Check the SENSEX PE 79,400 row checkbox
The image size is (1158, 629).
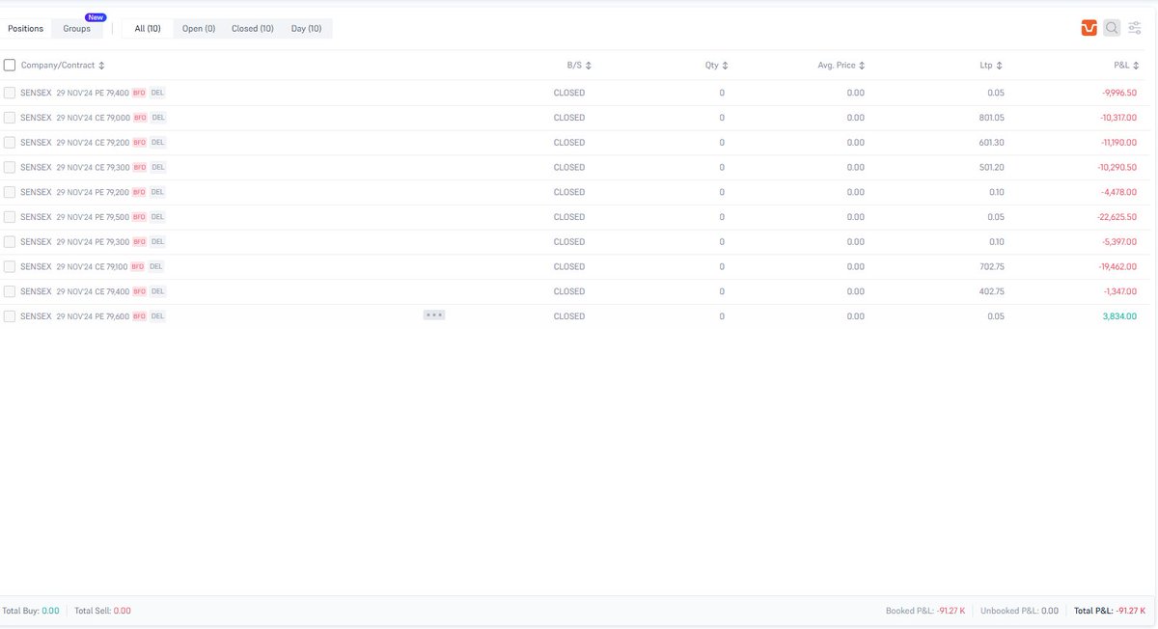(x=10, y=93)
